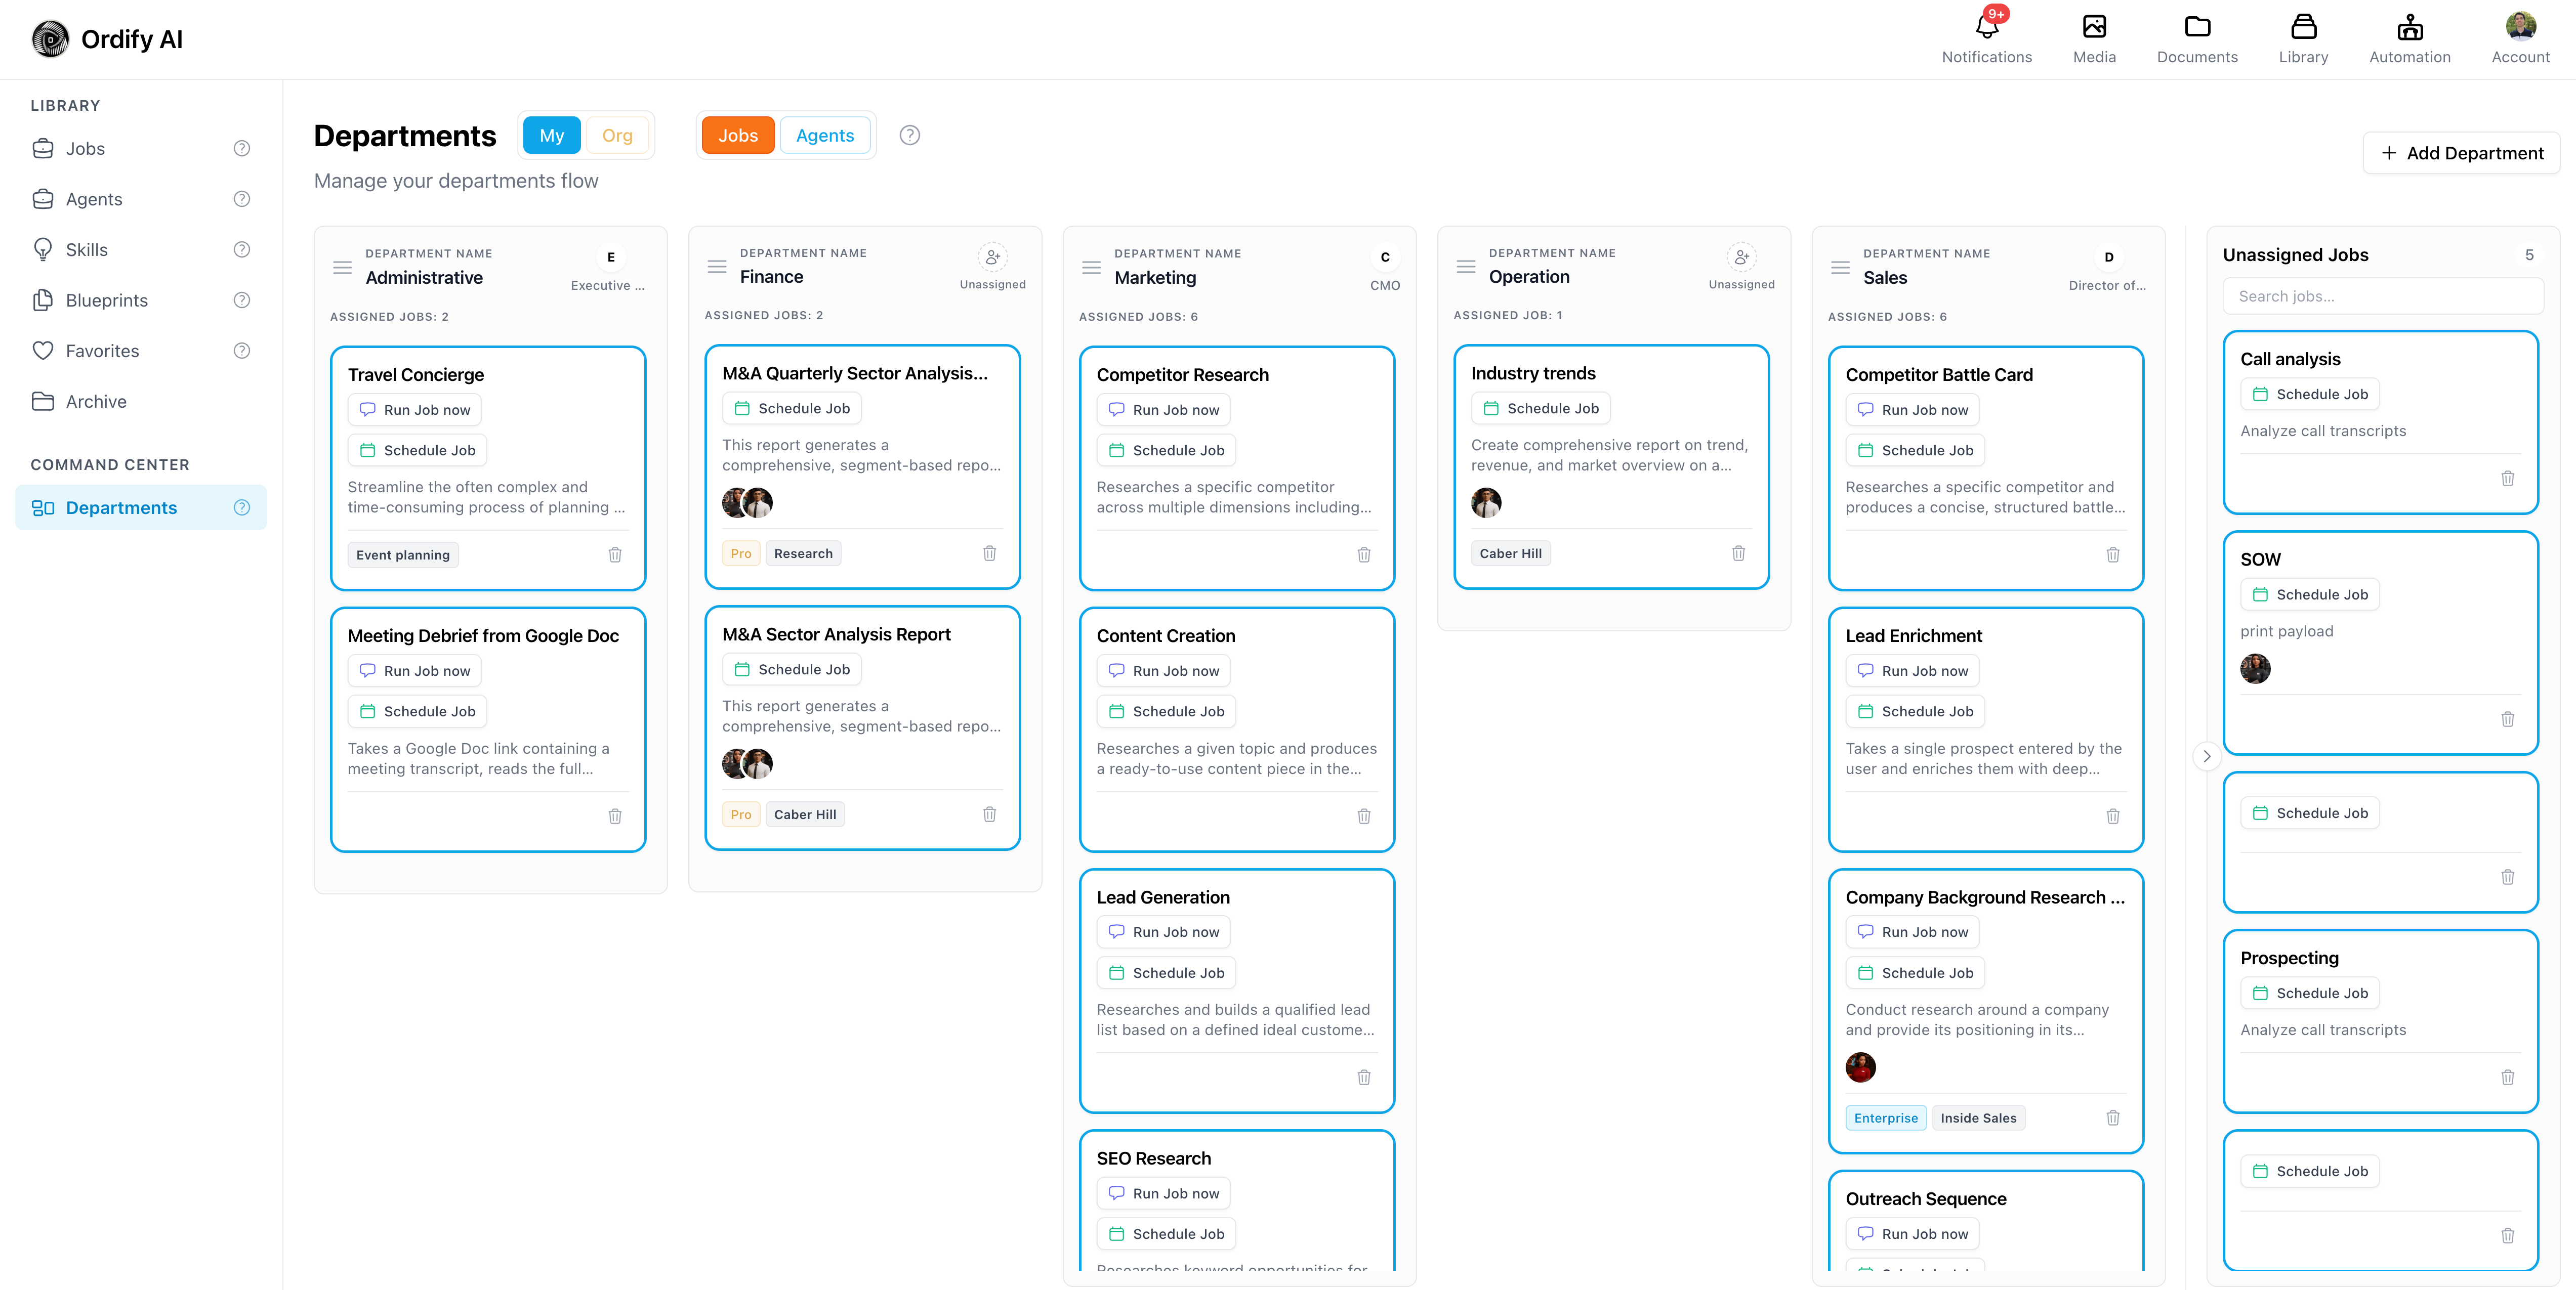Click the Event planning tag
2576x1290 pixels.
pyautogui.click(x=403, y=555)
